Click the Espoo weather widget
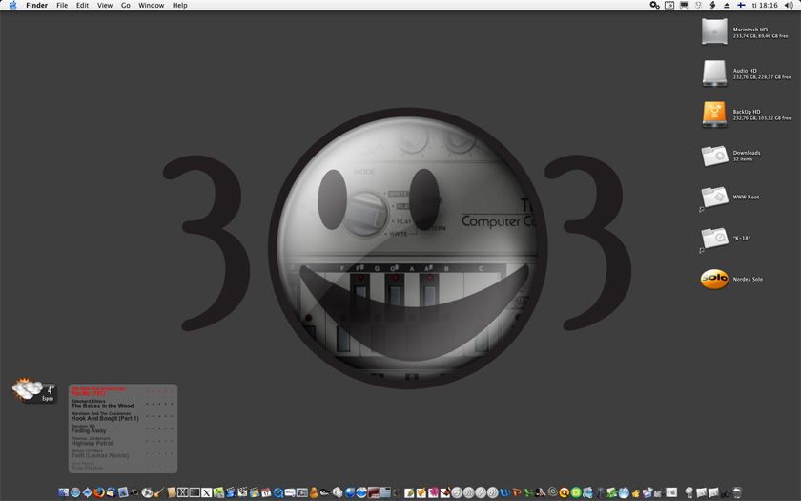 (x=33, y=390)
